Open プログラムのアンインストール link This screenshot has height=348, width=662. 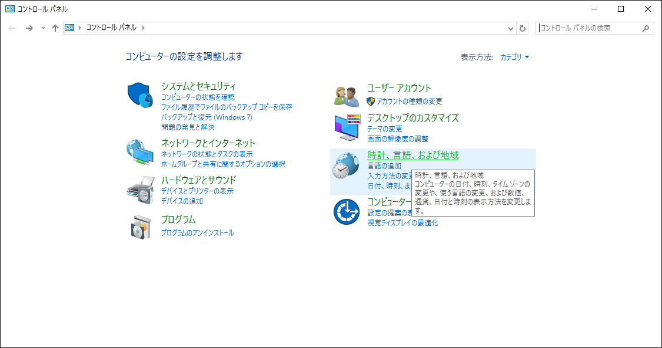click(197, 233)
